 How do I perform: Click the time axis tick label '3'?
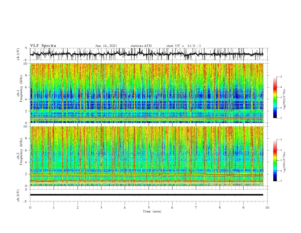[101, 207]
